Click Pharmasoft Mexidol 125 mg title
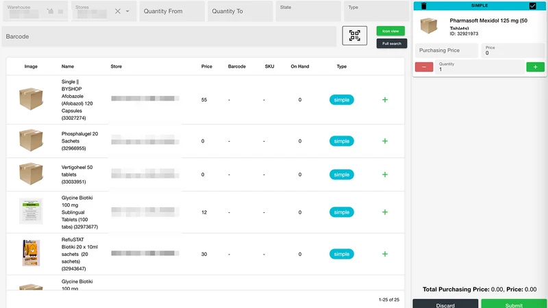 click(x=488, y=24)
